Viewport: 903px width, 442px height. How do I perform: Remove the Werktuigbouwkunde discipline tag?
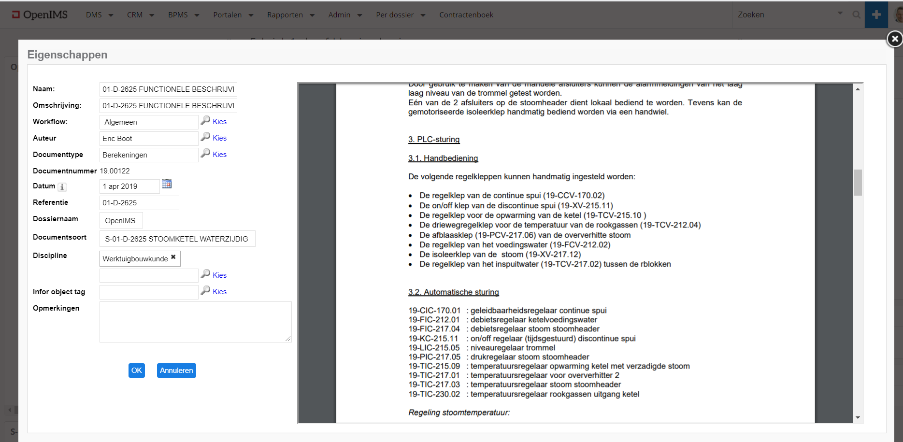coord(173,257)
